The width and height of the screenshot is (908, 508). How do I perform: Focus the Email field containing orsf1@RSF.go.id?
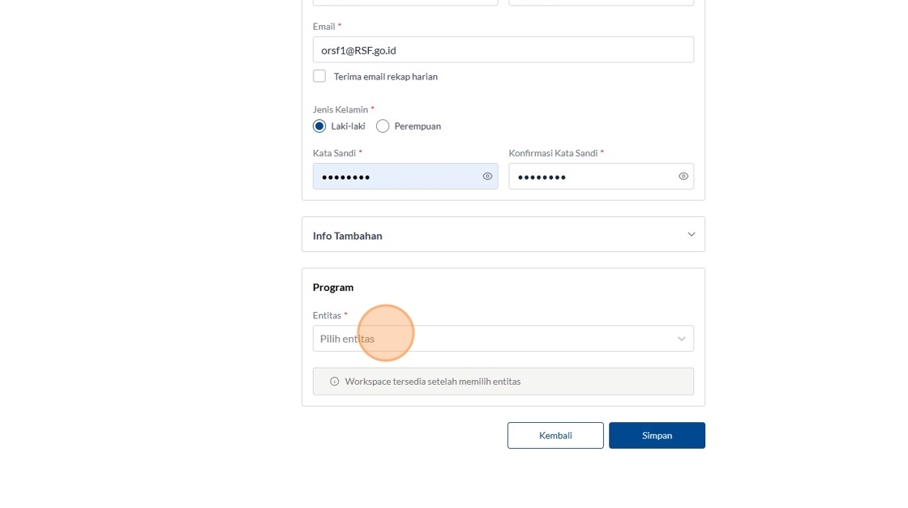click(x=503, y=49)
